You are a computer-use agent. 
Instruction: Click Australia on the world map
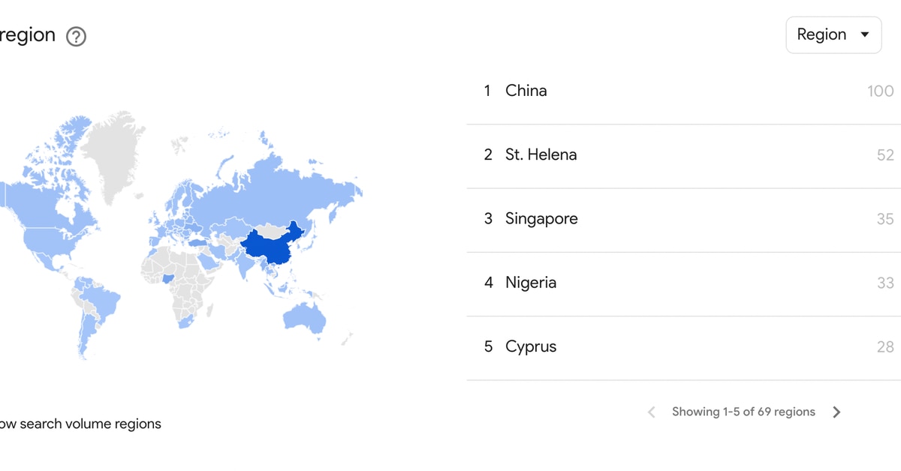coord(306,317)
